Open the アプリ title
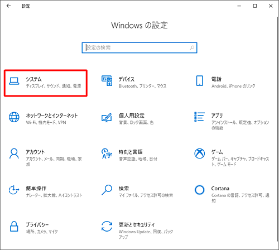This screenshot has width=279, height=250. coord(217,116)
